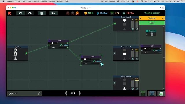Click the volume icon in menu bar
Screen dimensions: 185x104
click(x=155, y=1)
